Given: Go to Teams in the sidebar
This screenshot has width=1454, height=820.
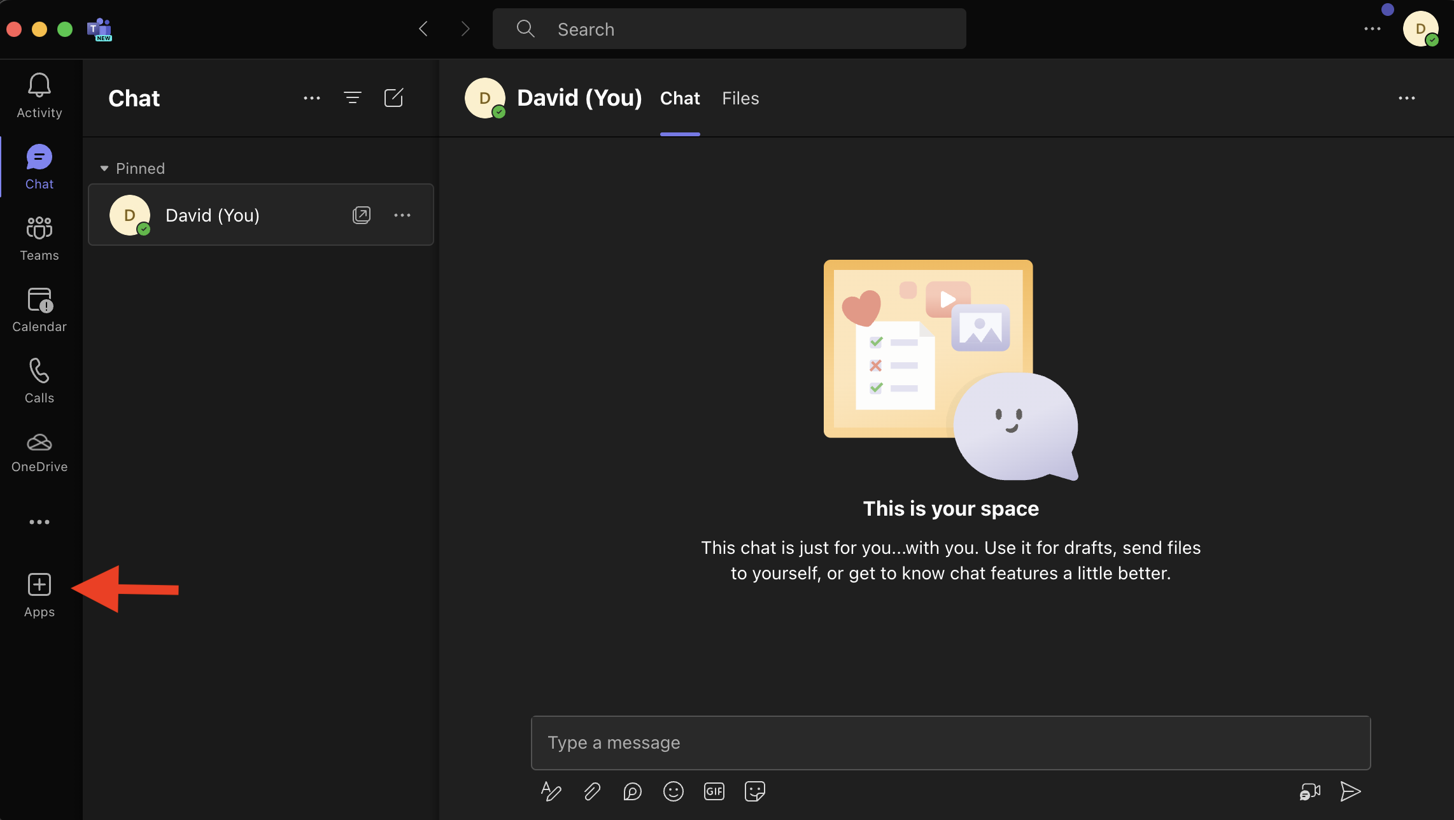Looking at the screenshot, I should coord(39,238).
